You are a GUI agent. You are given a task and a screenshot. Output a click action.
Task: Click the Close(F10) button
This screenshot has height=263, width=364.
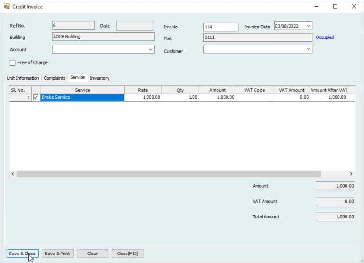(128, 254)
